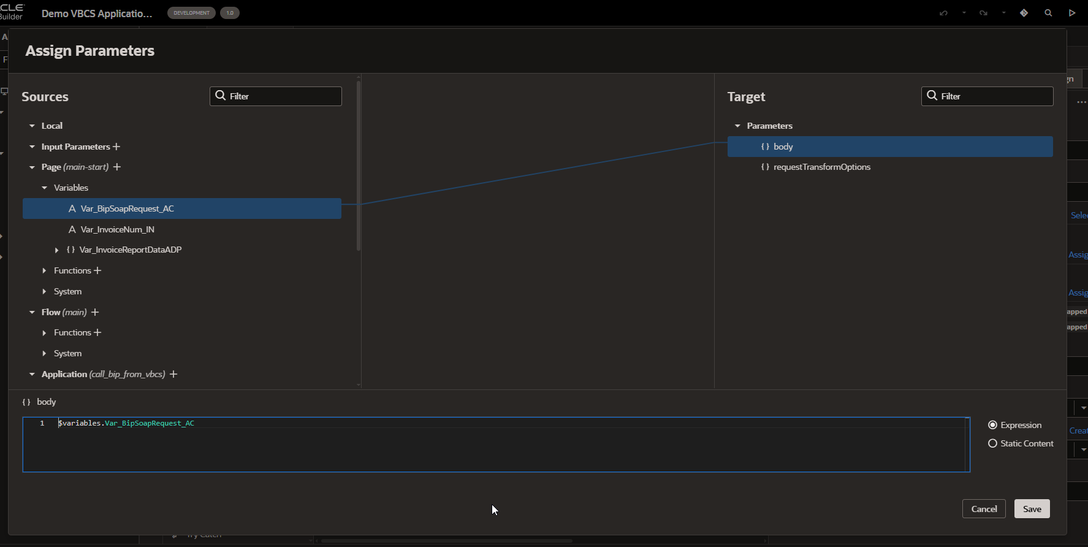Select the body target parameter

pyautogui.click(x=890, y=147)
